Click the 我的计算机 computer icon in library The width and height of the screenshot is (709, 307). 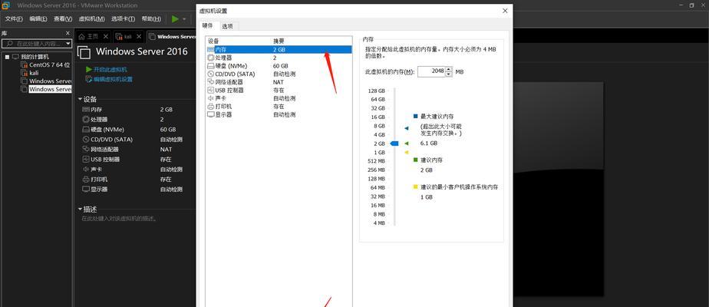(x=16, y=57)
